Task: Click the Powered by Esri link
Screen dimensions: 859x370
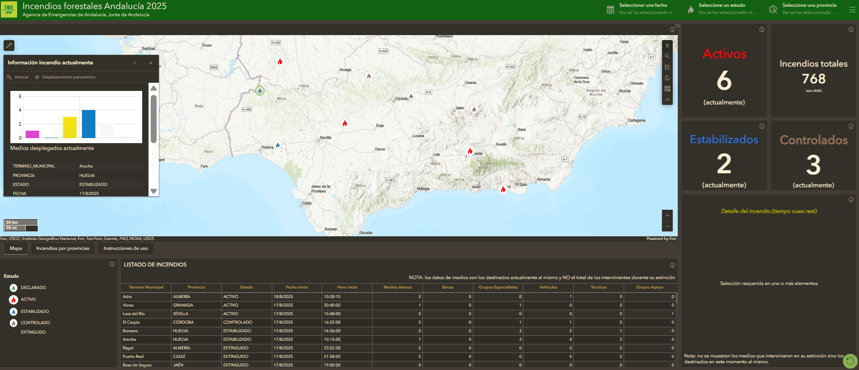Action: [x=661, y=239]
